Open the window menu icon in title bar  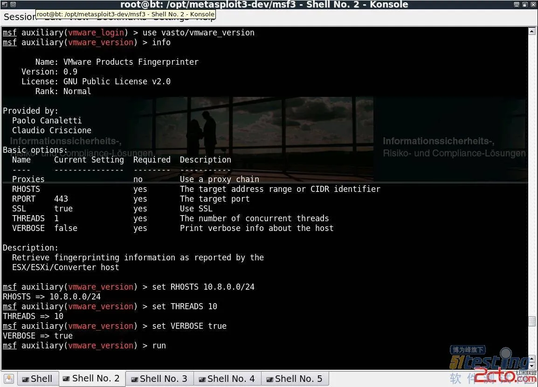[x=5, y=5]
